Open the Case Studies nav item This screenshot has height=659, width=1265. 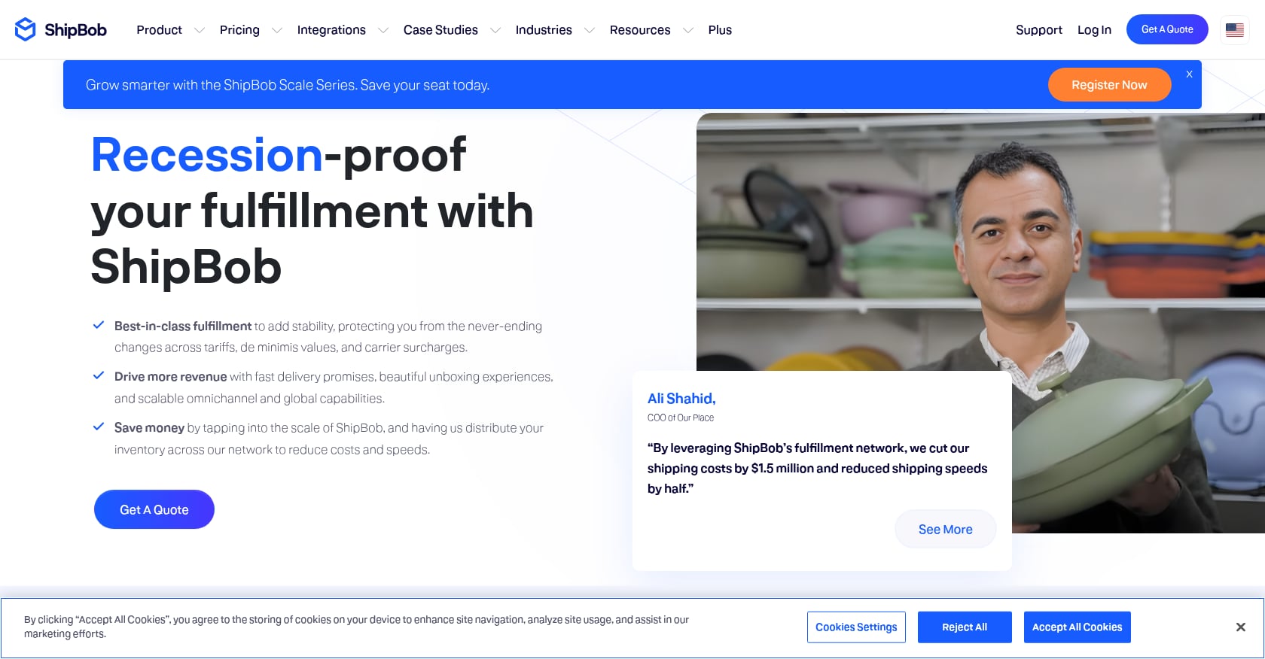[x=440, y=30]
